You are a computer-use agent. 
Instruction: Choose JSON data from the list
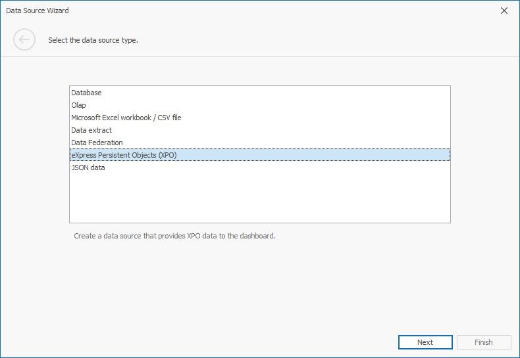tap(88, 168)
